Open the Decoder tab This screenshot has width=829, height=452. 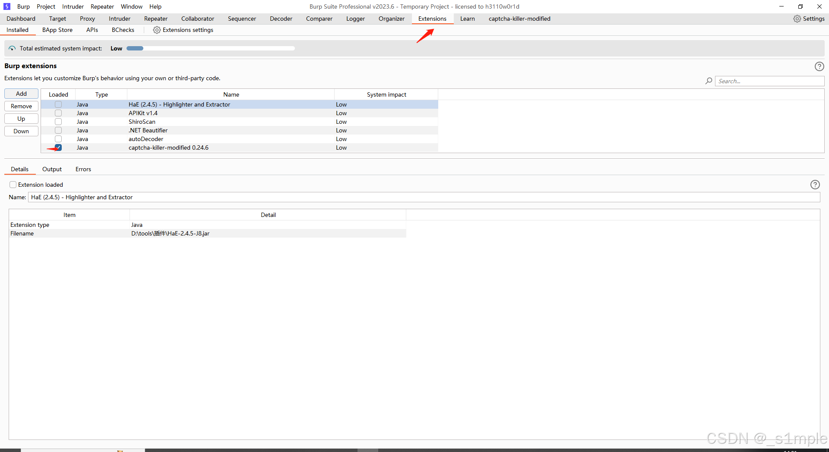tap(281, 19)
